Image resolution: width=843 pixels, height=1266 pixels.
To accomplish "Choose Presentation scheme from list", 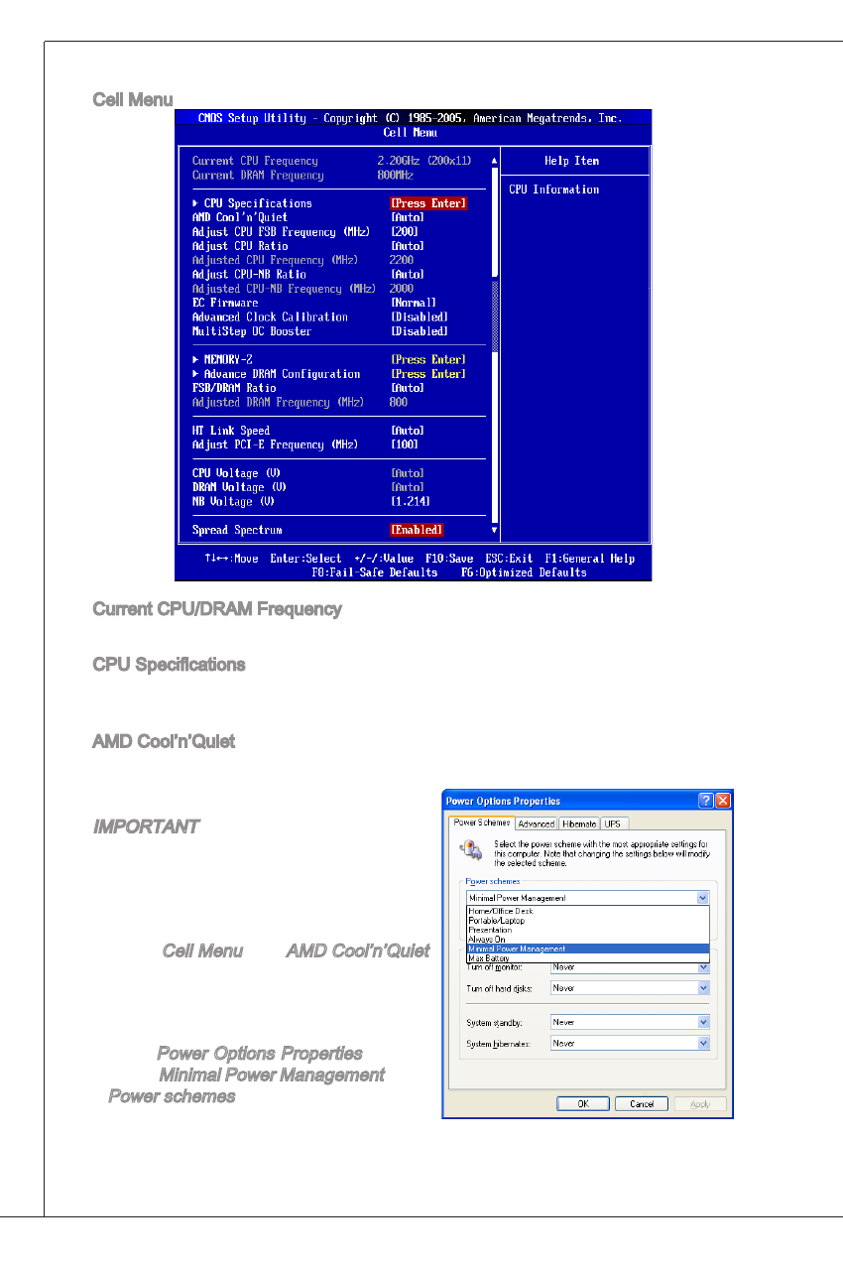I will coord(587,930).
